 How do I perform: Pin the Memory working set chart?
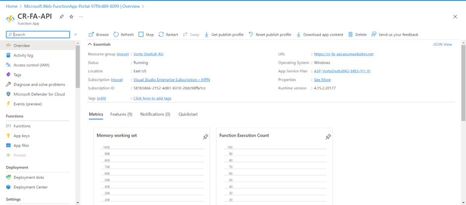205,137
